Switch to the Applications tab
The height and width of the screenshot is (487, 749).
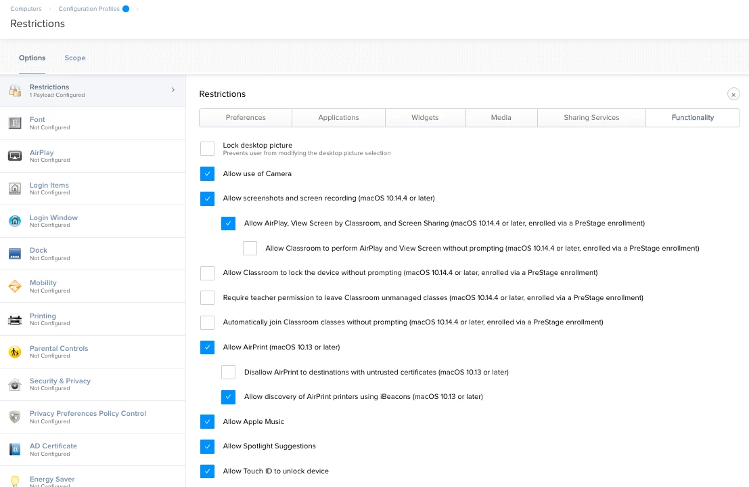click(339, 118)
